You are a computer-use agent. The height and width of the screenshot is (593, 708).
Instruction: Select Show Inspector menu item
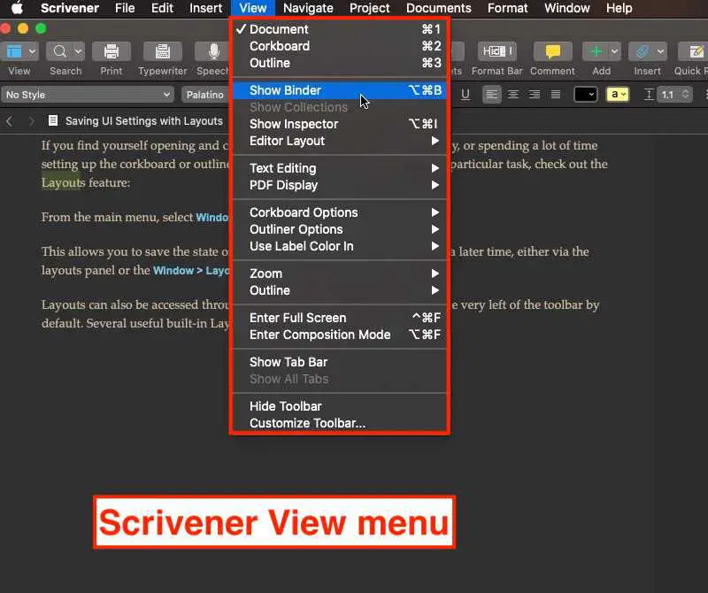pos(339,124)
